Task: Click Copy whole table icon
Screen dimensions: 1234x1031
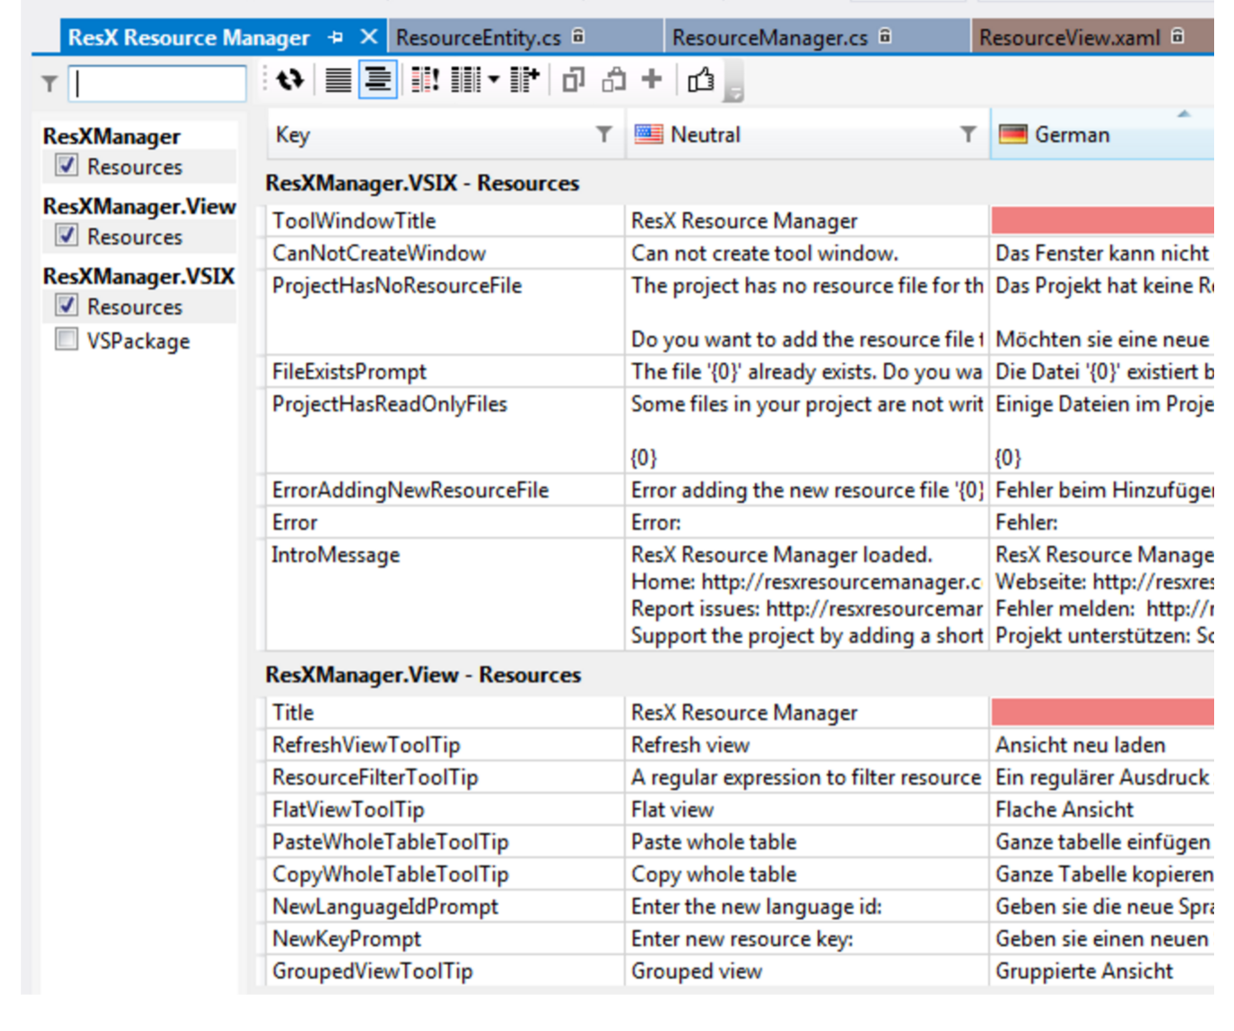Action: coord(574,80)
